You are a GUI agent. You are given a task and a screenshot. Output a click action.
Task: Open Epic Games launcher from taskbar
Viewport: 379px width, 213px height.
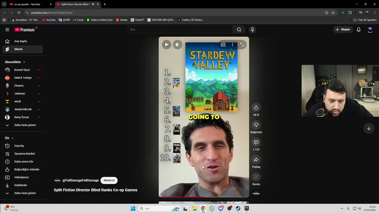point(247,209)
